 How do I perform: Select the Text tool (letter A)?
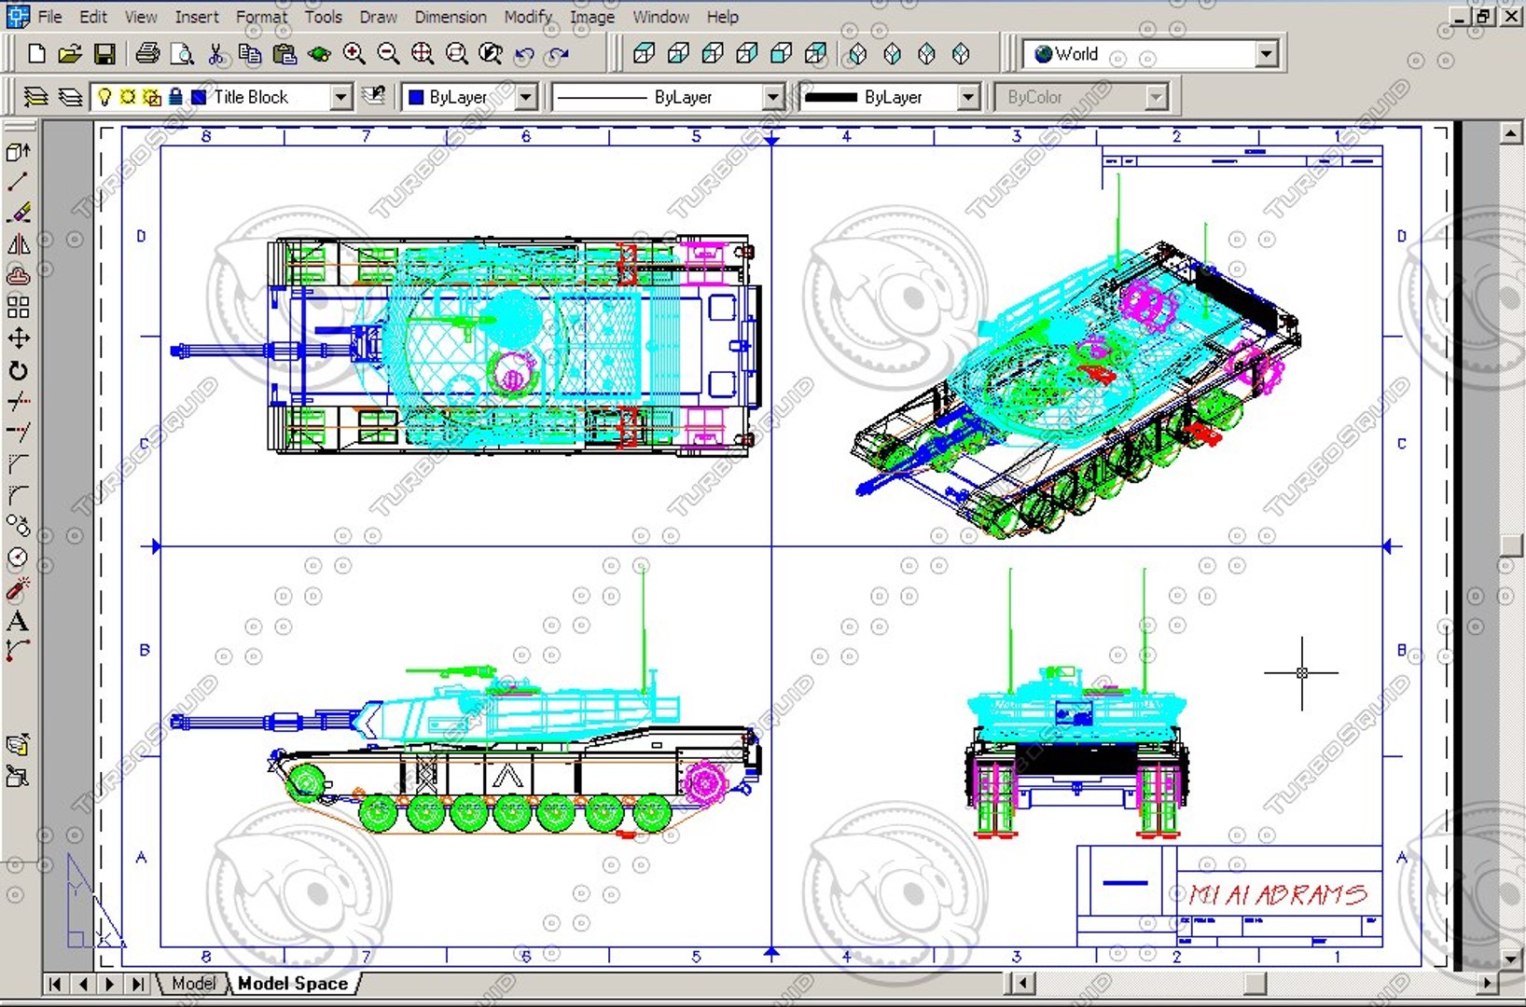coord(18,621)
